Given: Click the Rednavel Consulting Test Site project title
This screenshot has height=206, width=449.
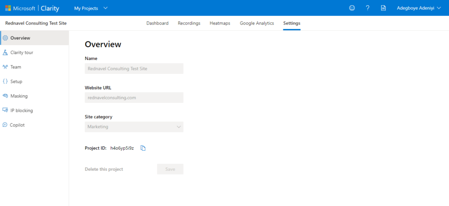Looking at the screenshot, I should [x=36, y=23].
